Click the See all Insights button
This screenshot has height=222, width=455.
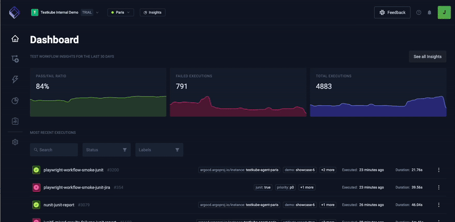point(428,57)
